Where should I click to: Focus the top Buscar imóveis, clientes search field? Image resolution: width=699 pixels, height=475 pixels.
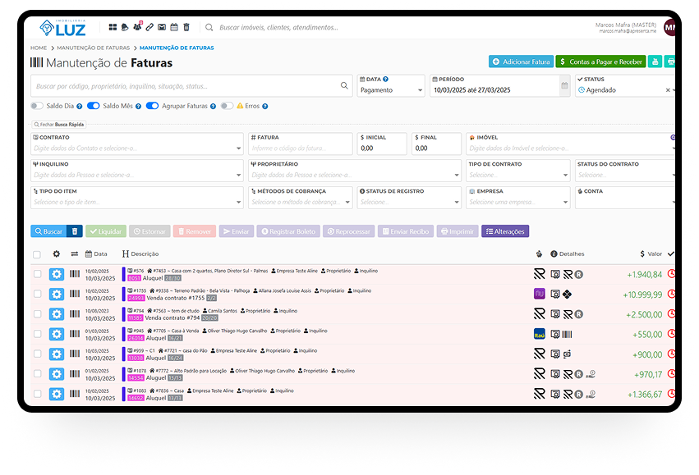pos(278,28)
